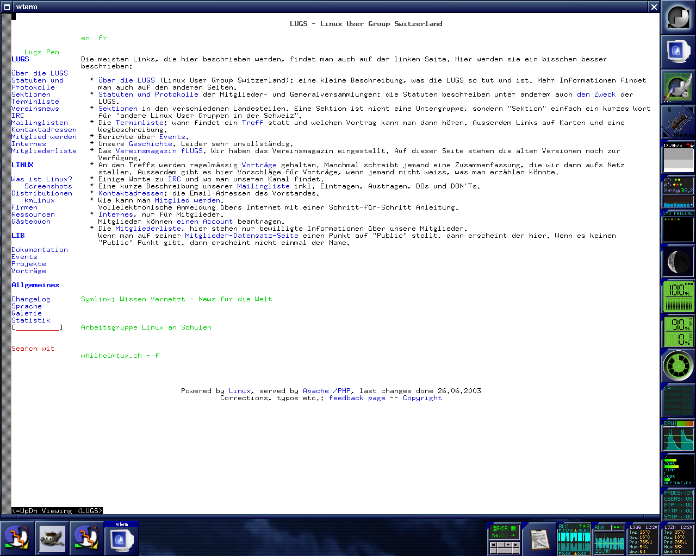Click the disk usage monitor applet
Viewport: 696px width, 556px height.
click(678, 470)
